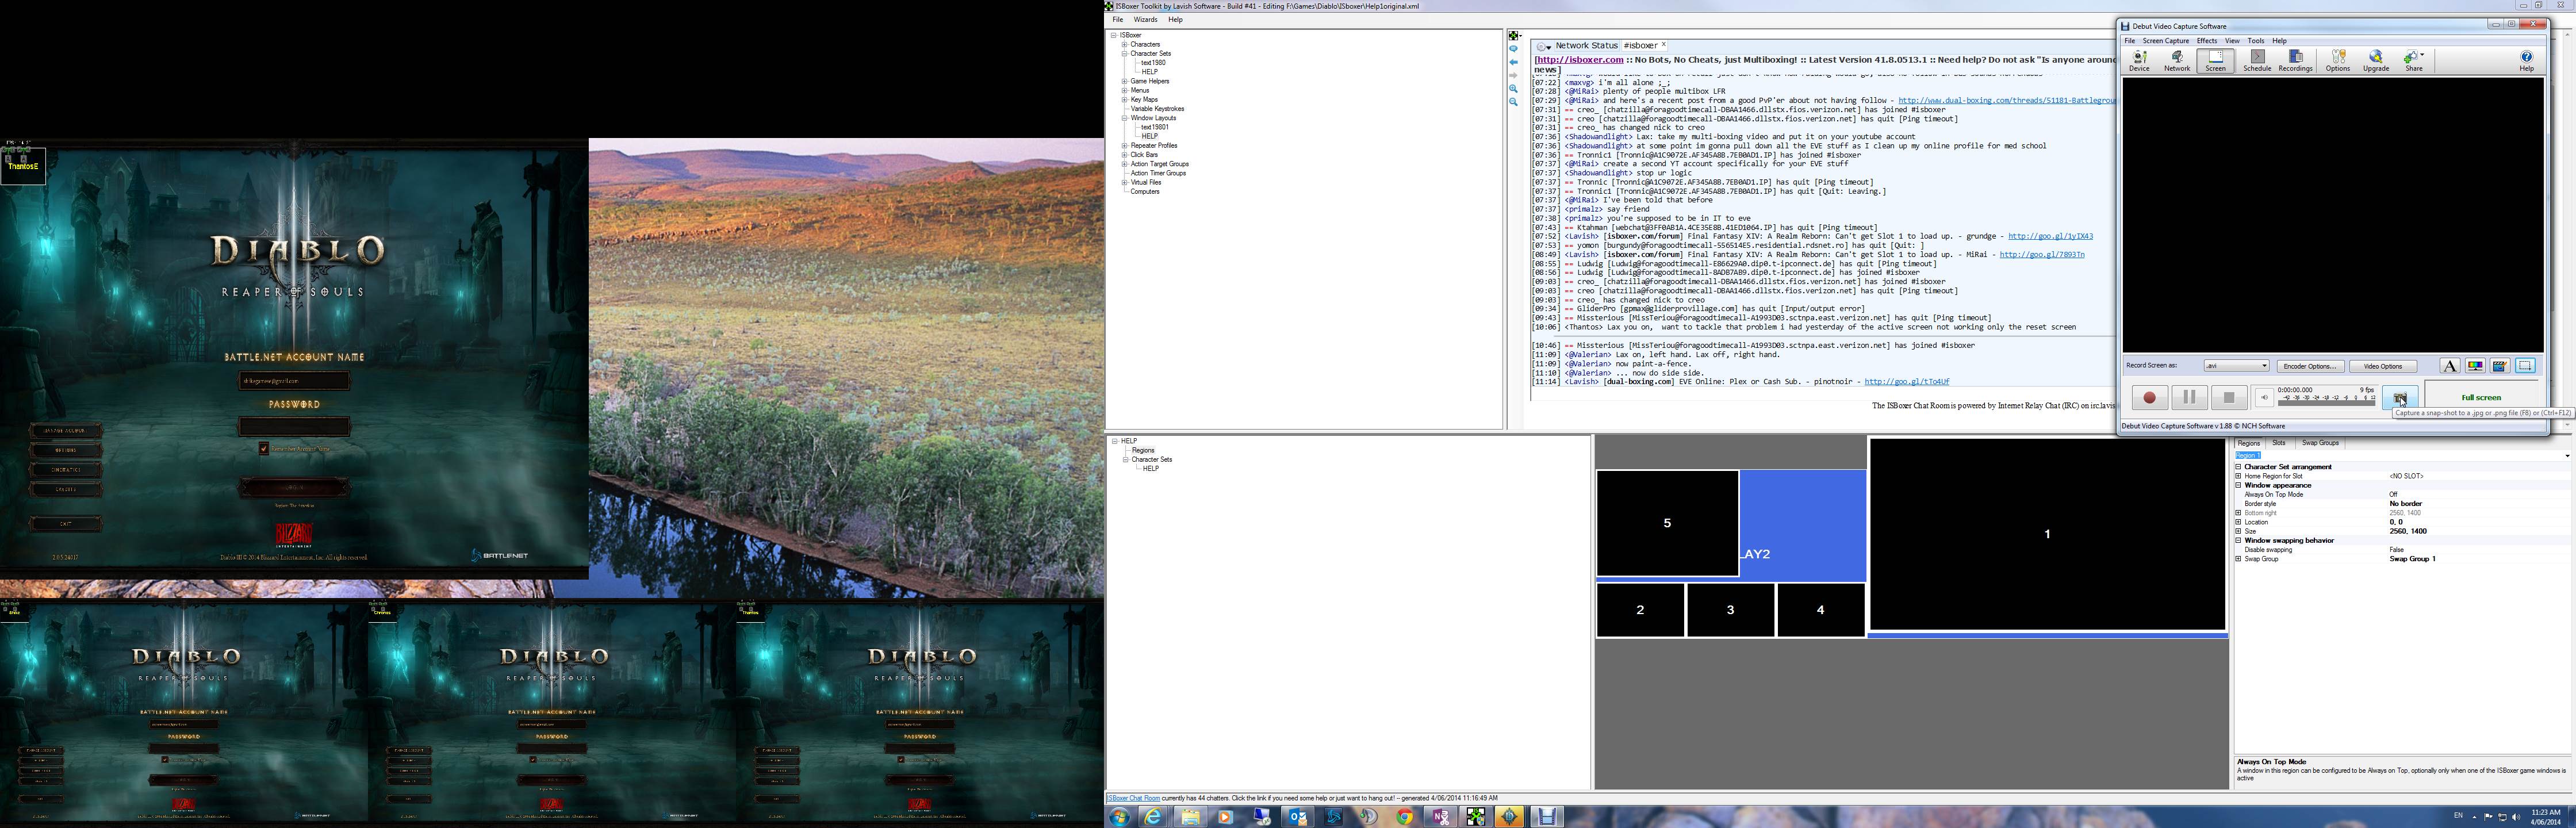Viewport: 2576px width, 828px height.
Task: Click Video Options button
Action: tap(2383, 366)
